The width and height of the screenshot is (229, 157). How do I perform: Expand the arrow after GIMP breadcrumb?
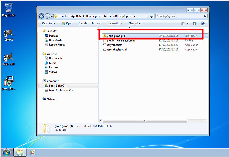click(110, 16)
